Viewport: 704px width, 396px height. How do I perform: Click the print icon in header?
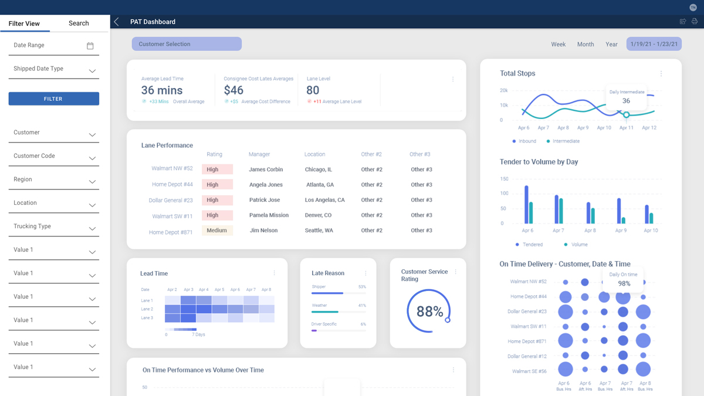695,22
